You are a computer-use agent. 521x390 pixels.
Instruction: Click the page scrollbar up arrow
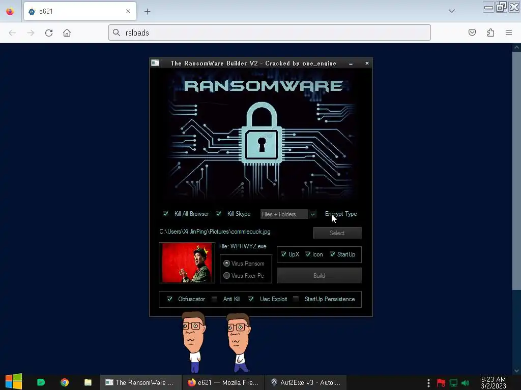click(516, 47)
